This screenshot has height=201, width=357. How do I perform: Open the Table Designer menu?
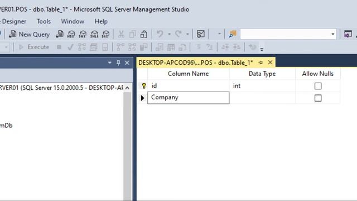pyautogui.click(x=13, y=21)
